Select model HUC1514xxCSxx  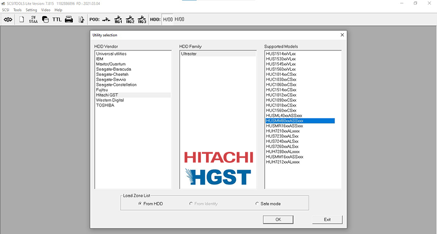click(x=300, y=89)
